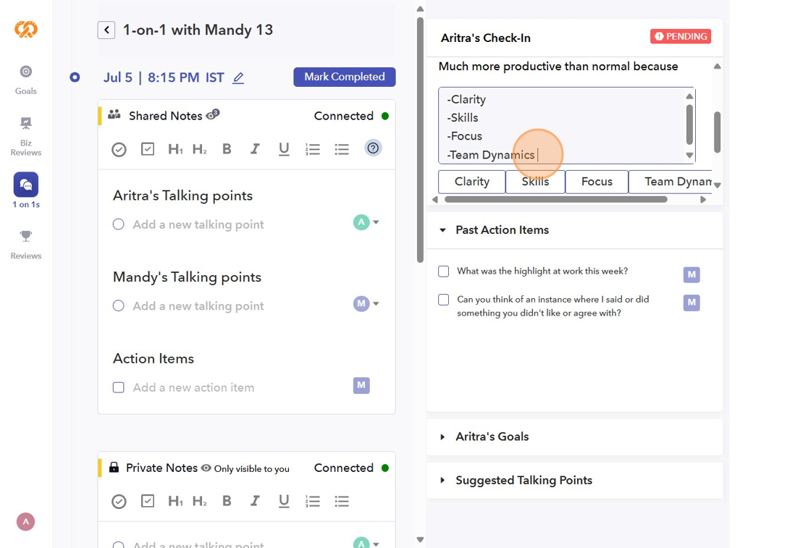
Task: Click in 'Add a new action item' field
Action: coord(193,388)
